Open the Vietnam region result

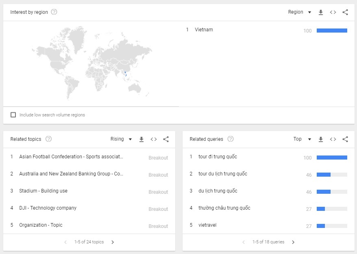coord(204,30)
